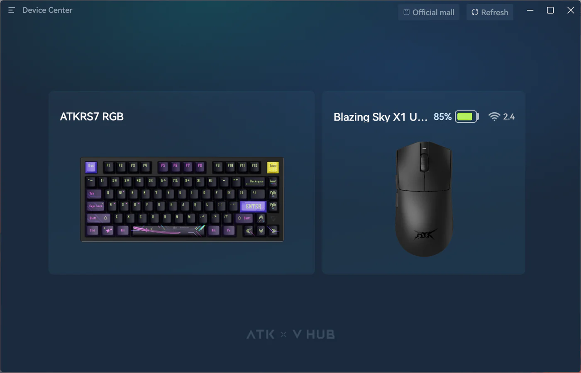Click the Device Center title label
This screenshot has width=581, height=373.
(47, 10)
